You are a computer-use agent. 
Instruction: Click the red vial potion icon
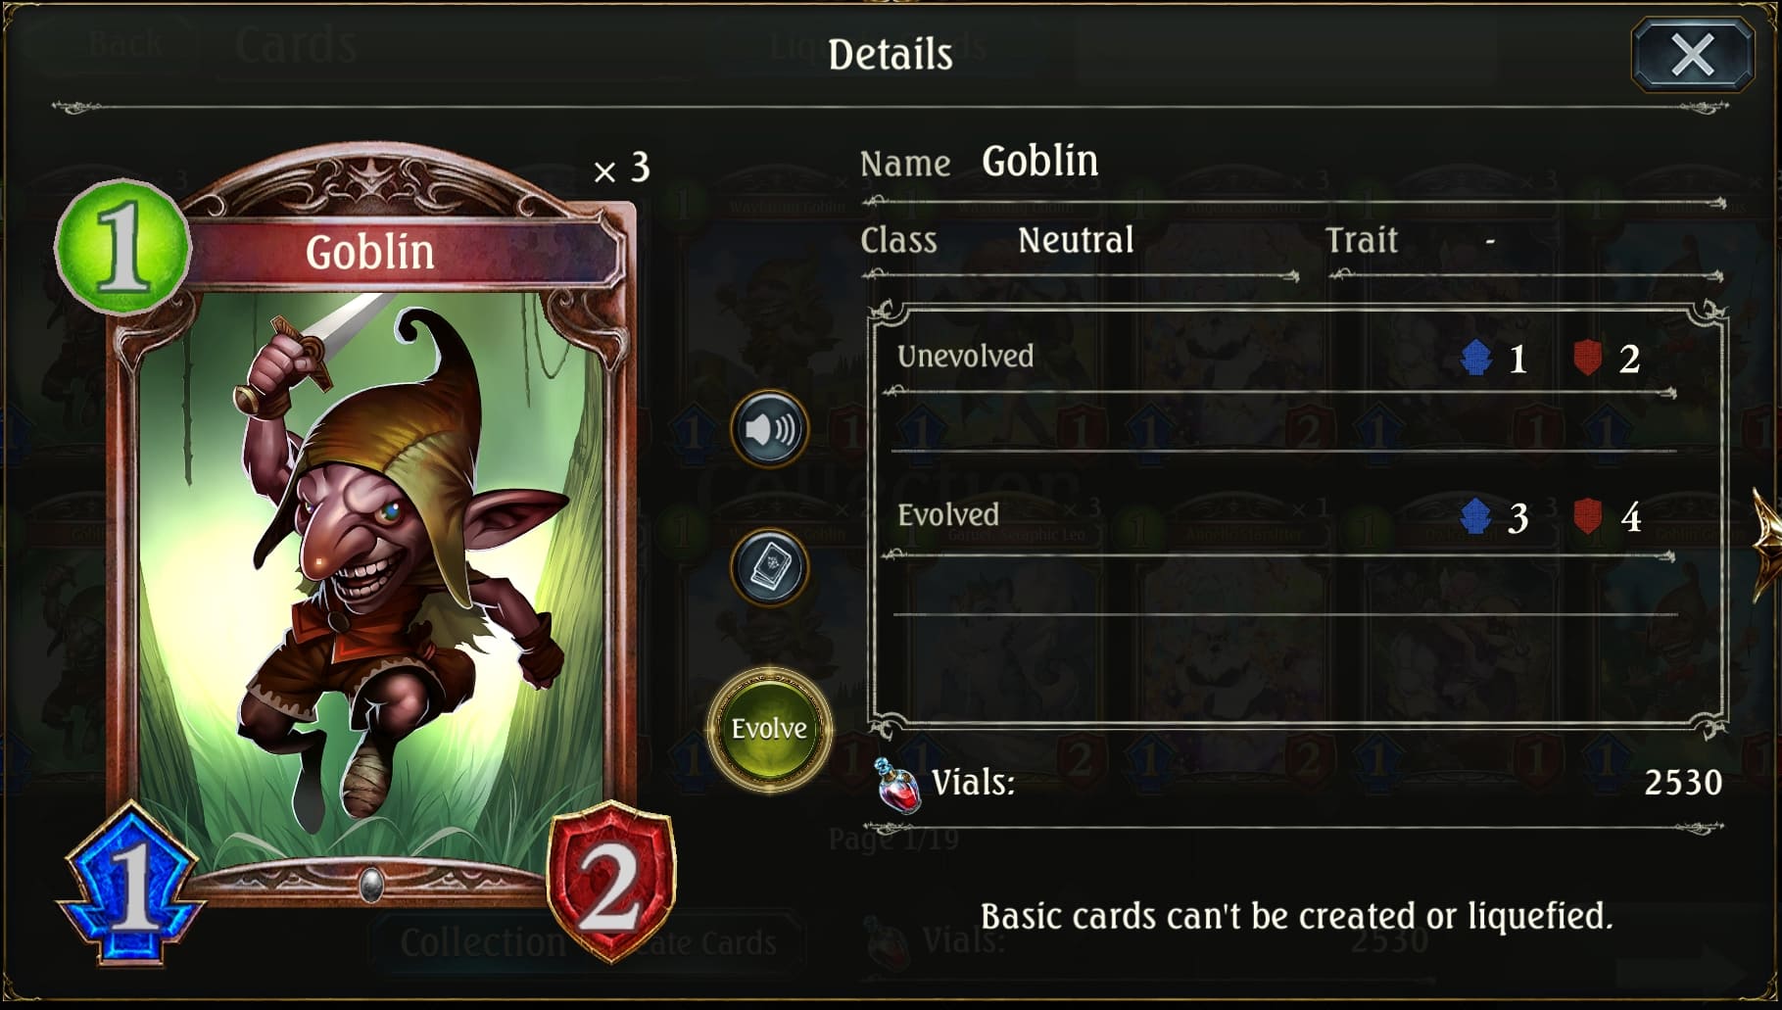897,786
